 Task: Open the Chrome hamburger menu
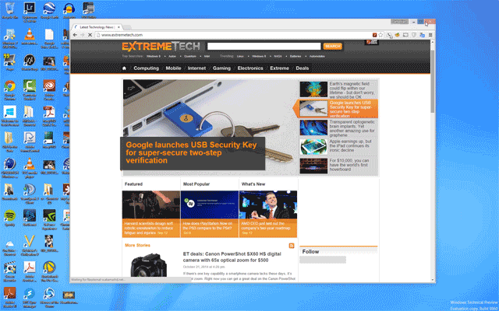(430, 35)
